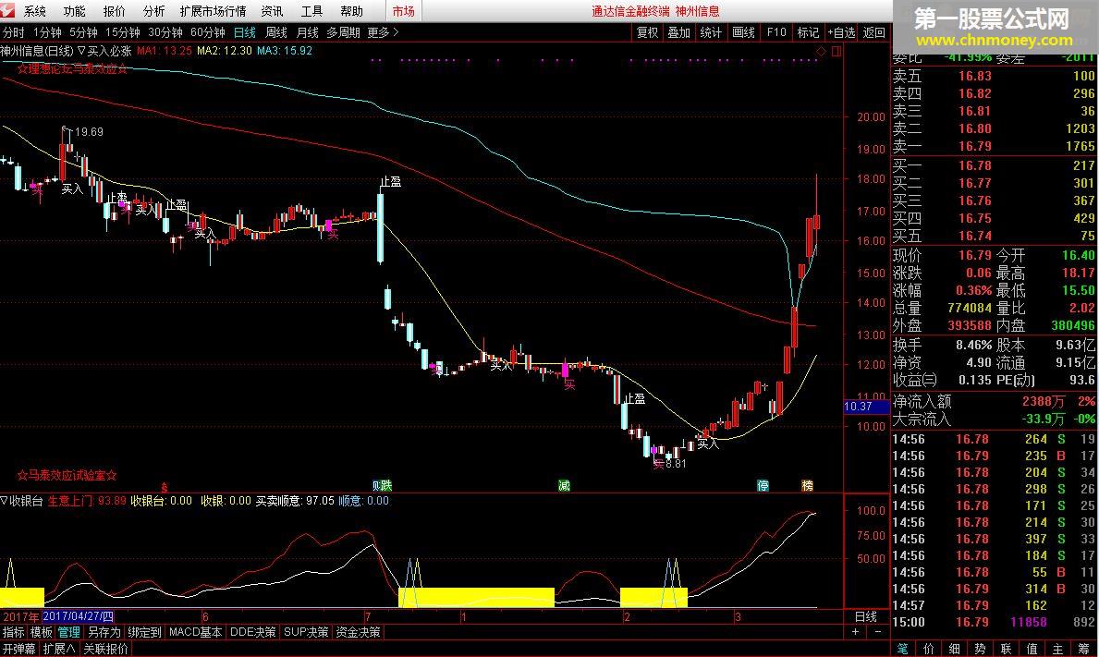This screenshot has height=657, width=1099.
Task: Select the 资金决策 template
Action: (x=358, y=632)
